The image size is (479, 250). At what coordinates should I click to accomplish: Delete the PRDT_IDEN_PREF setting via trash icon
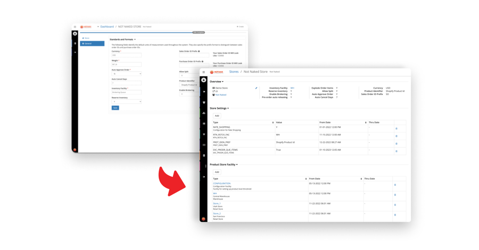(396, 143)
